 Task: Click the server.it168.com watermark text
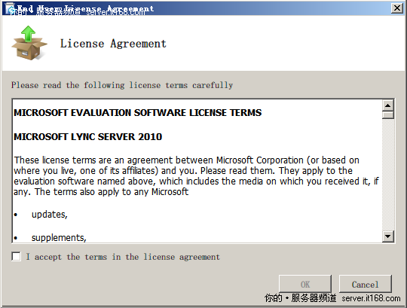click(x=371, y=298)
